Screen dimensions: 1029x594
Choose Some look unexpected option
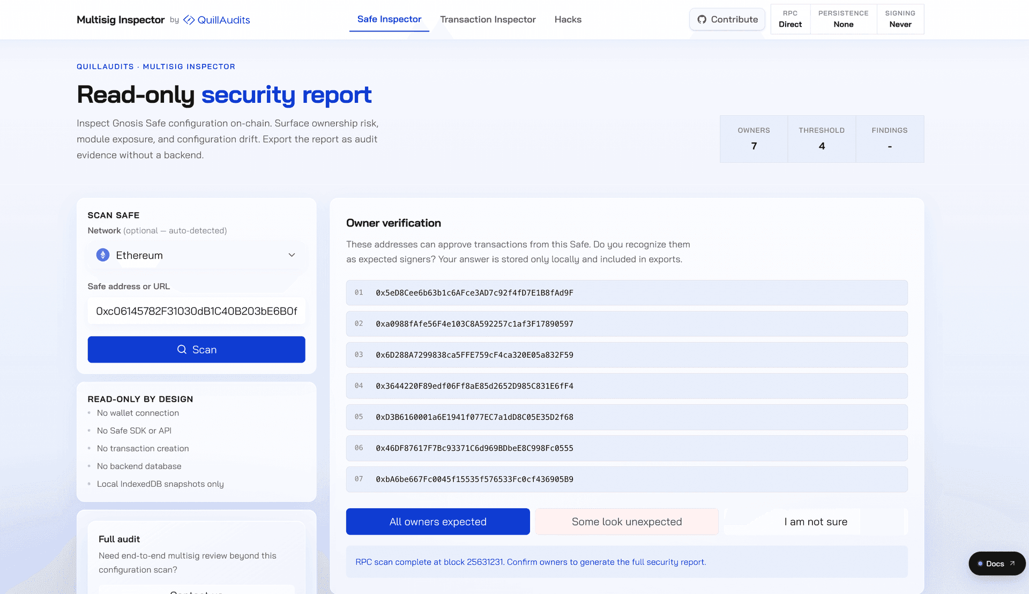tap(627, 522)
